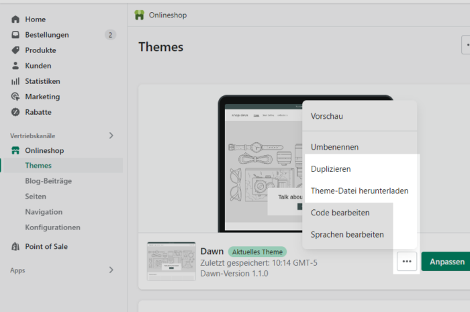Image resolution: width=470 pixels, height=312 pixels.
Task: Open Navigation settings
Action: [44, 212]
